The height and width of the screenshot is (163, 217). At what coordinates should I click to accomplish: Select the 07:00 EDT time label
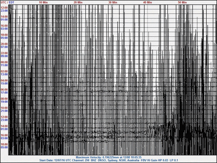click(4, 47)
